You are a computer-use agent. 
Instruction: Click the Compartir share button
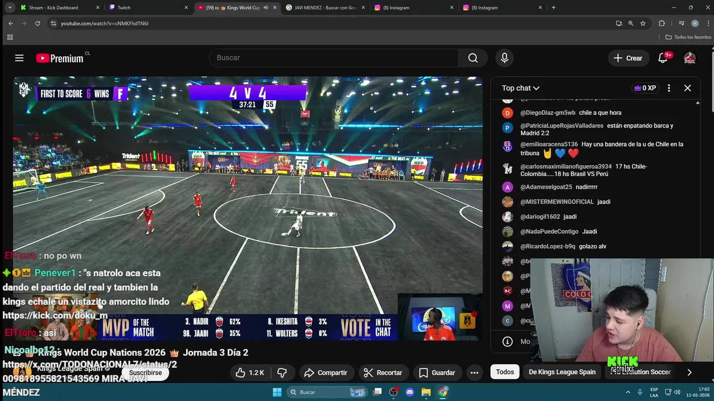326,373
